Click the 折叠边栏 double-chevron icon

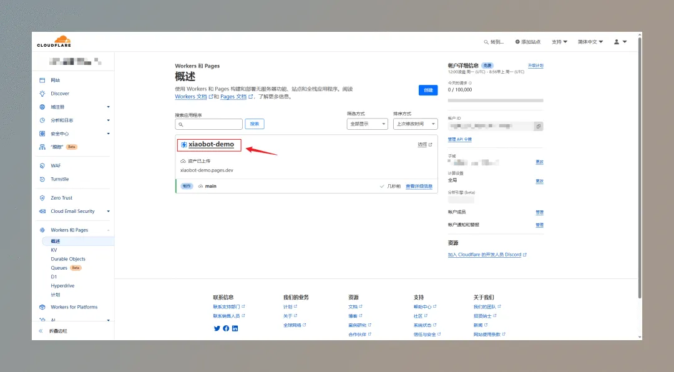41,331
